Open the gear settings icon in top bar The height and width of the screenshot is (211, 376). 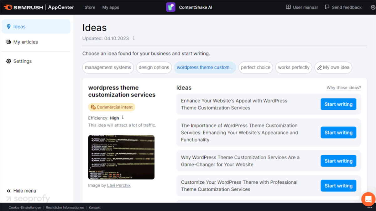click(373, 7)
